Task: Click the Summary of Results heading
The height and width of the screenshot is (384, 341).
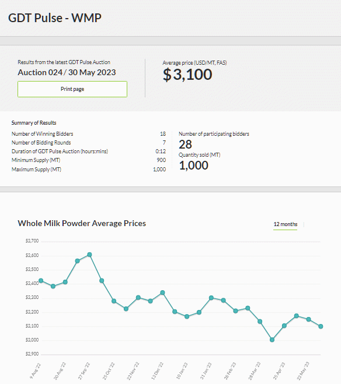Action: click(x=34, y=123)
